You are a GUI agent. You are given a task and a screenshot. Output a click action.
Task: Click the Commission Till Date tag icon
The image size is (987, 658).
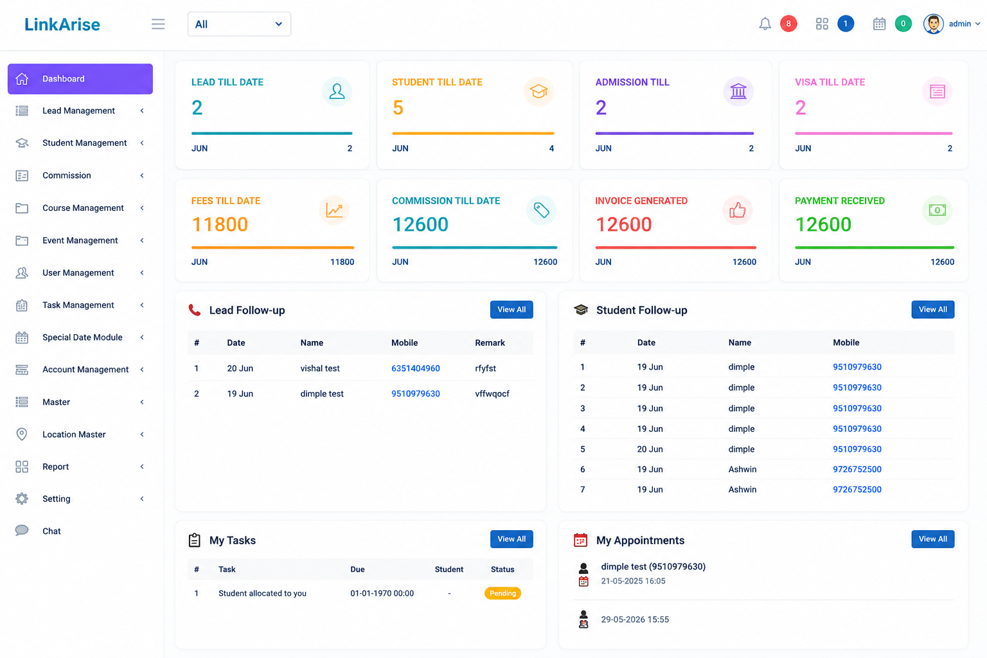point(542,210)
